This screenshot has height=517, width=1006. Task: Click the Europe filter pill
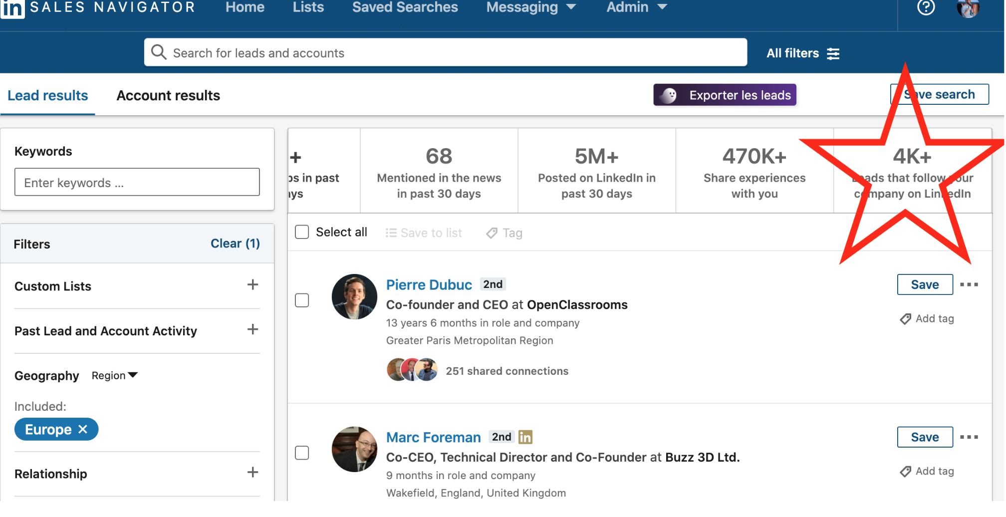click(x=56, y=429)
